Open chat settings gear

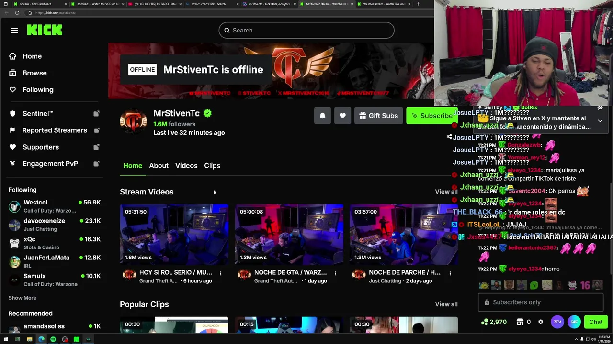[x=541, y=322]
